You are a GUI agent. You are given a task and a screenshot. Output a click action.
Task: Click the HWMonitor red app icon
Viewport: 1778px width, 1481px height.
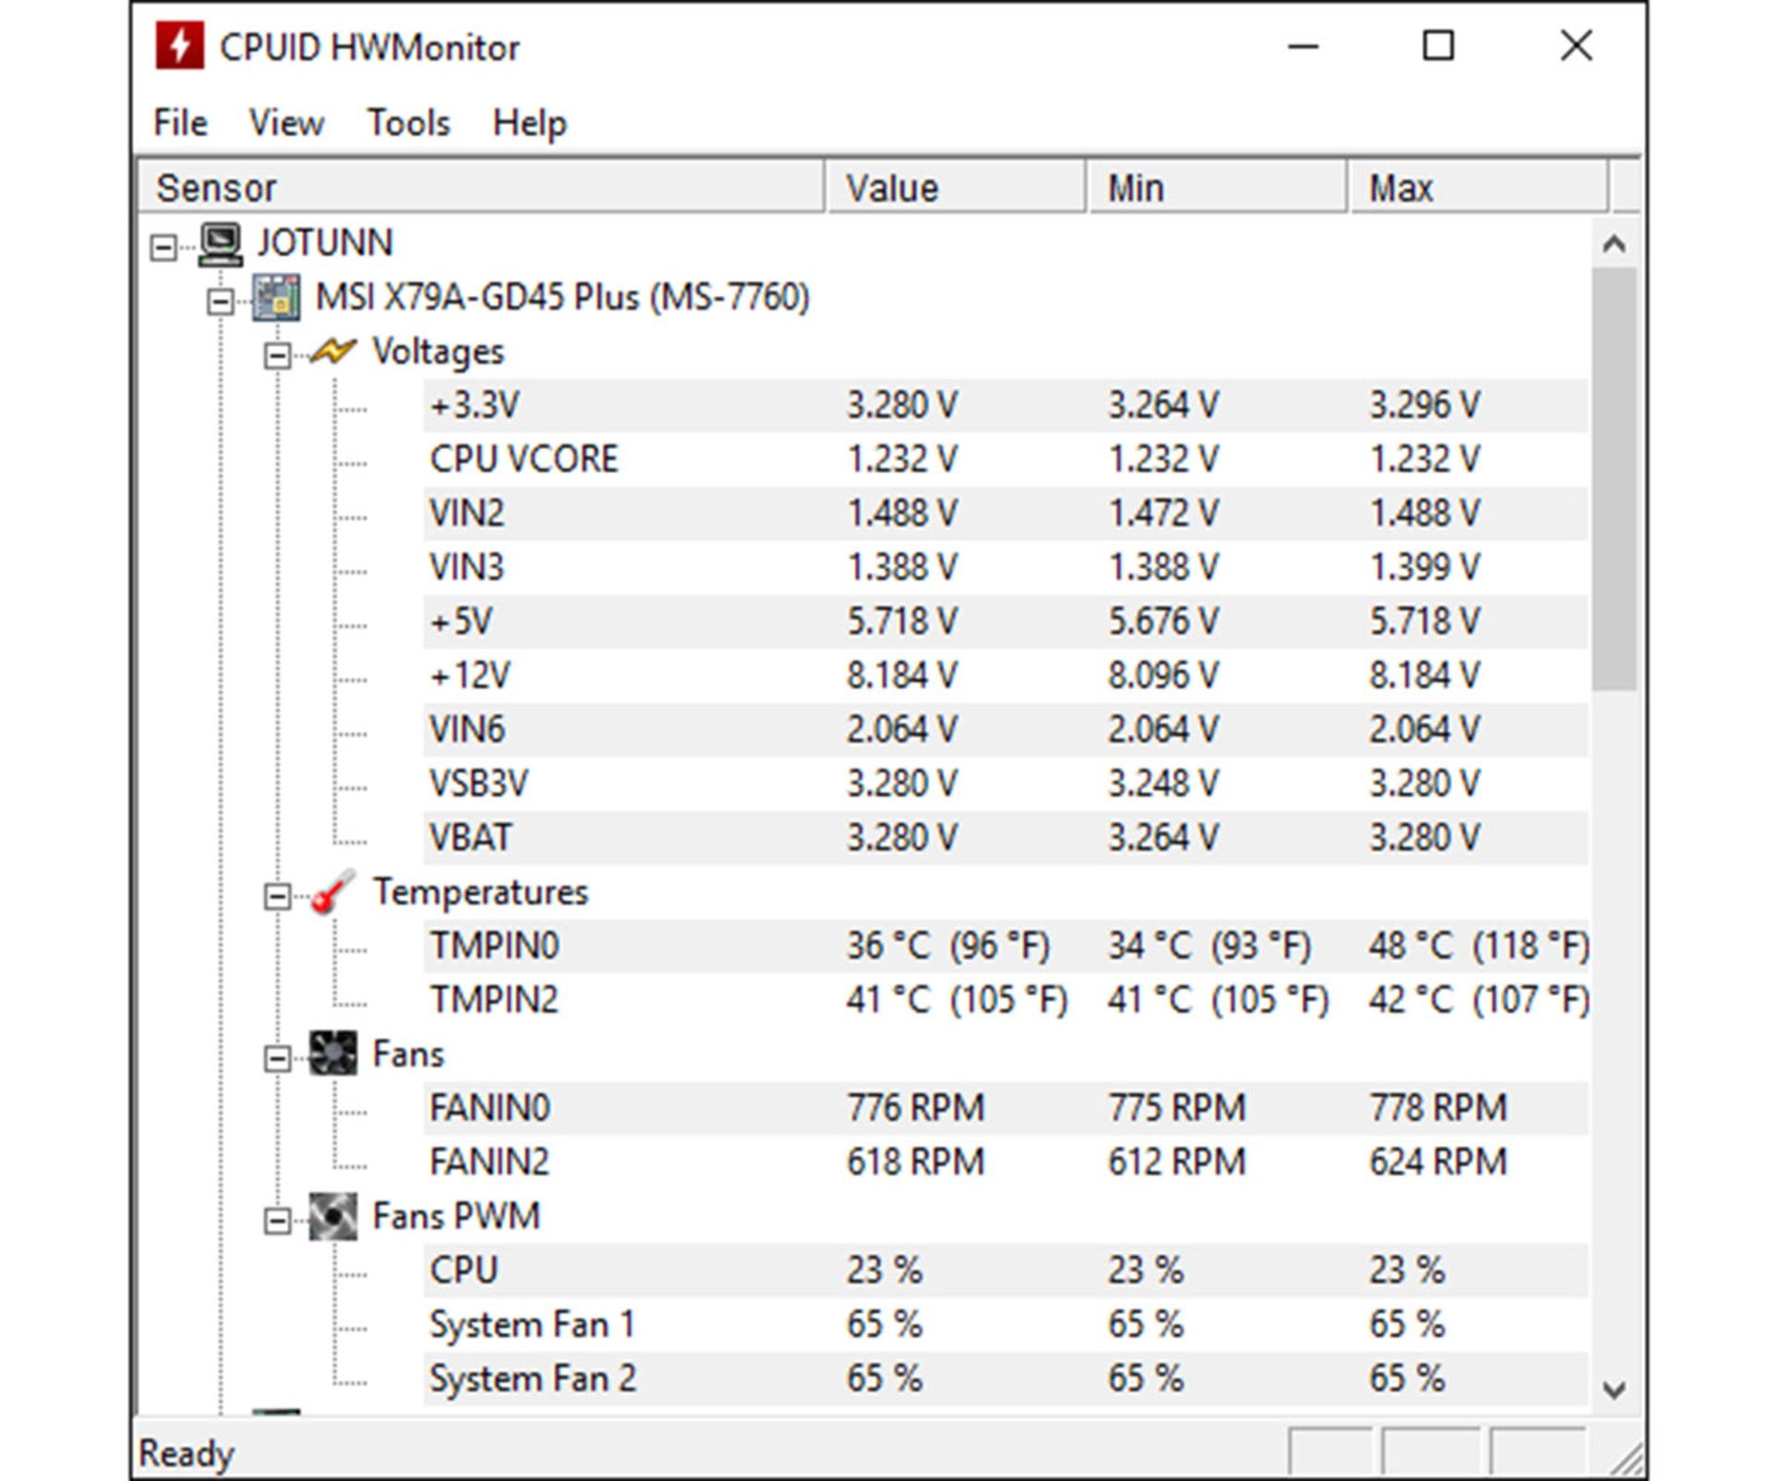tap(180, 46)
